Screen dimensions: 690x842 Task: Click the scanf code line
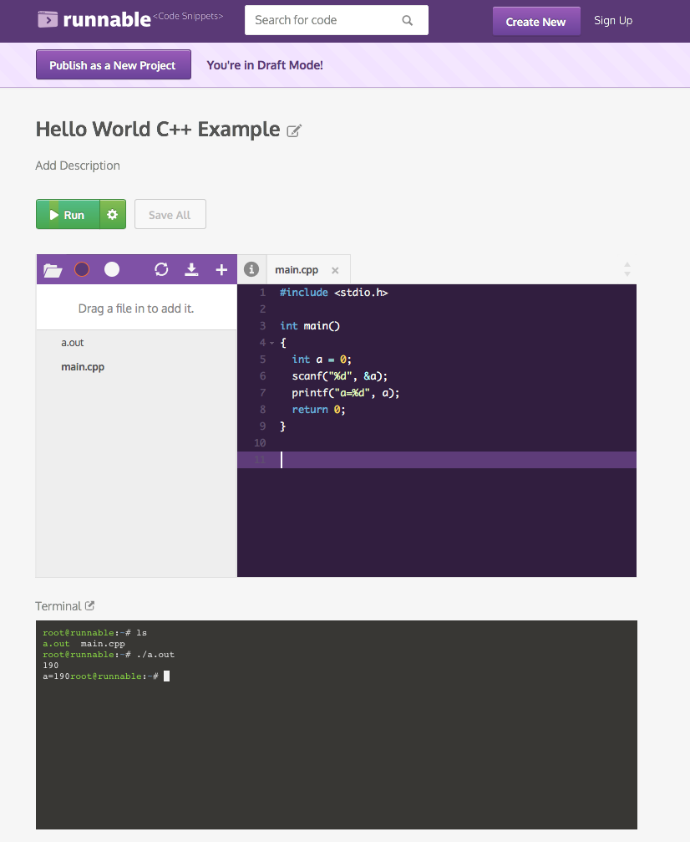340,376
